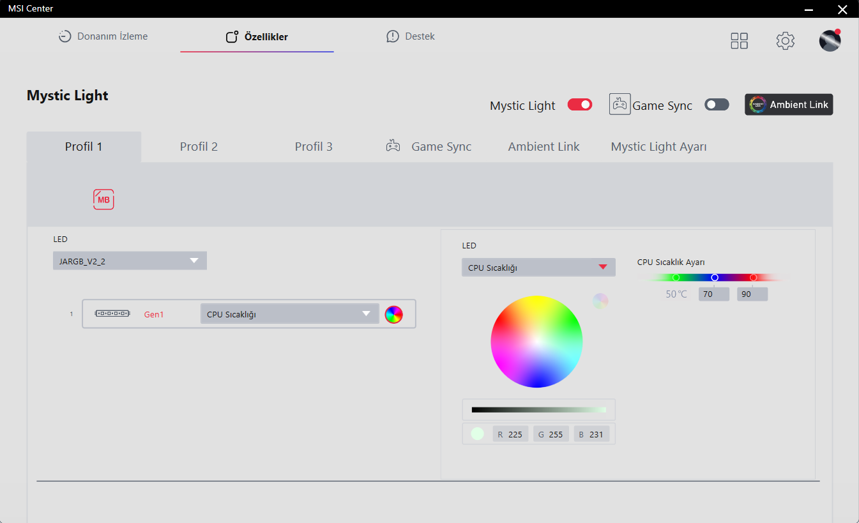Viewport: 859px width, 523px height.
Task: Open MSI Center settings gear
Action: coord(785,41)
